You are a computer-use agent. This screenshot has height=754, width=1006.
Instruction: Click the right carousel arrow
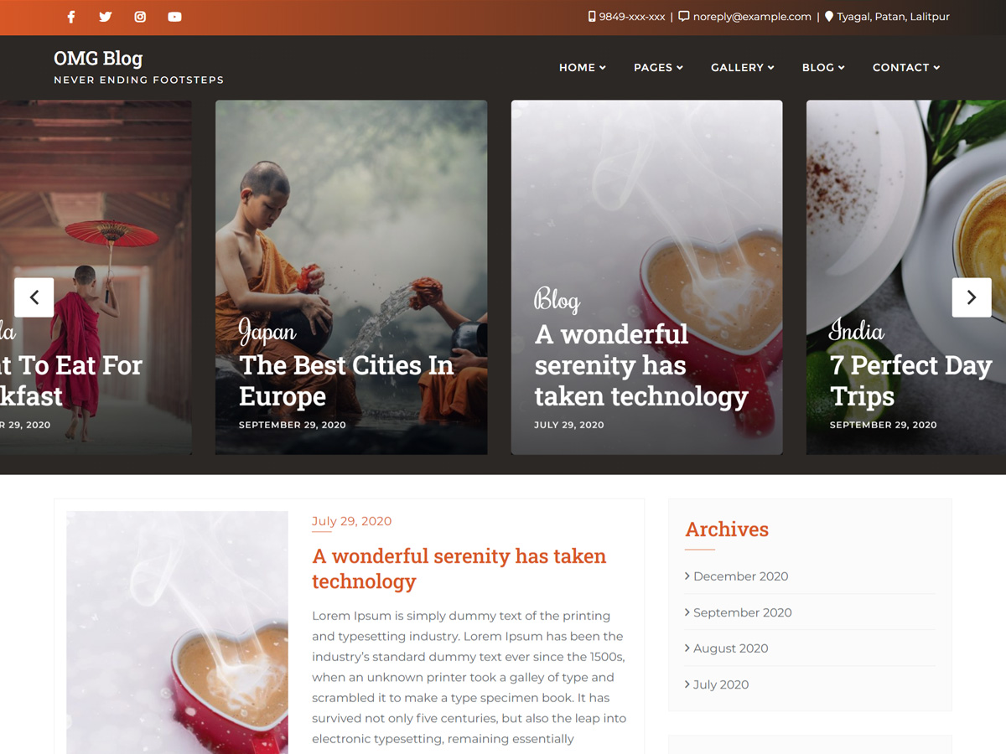pos(972,297)
